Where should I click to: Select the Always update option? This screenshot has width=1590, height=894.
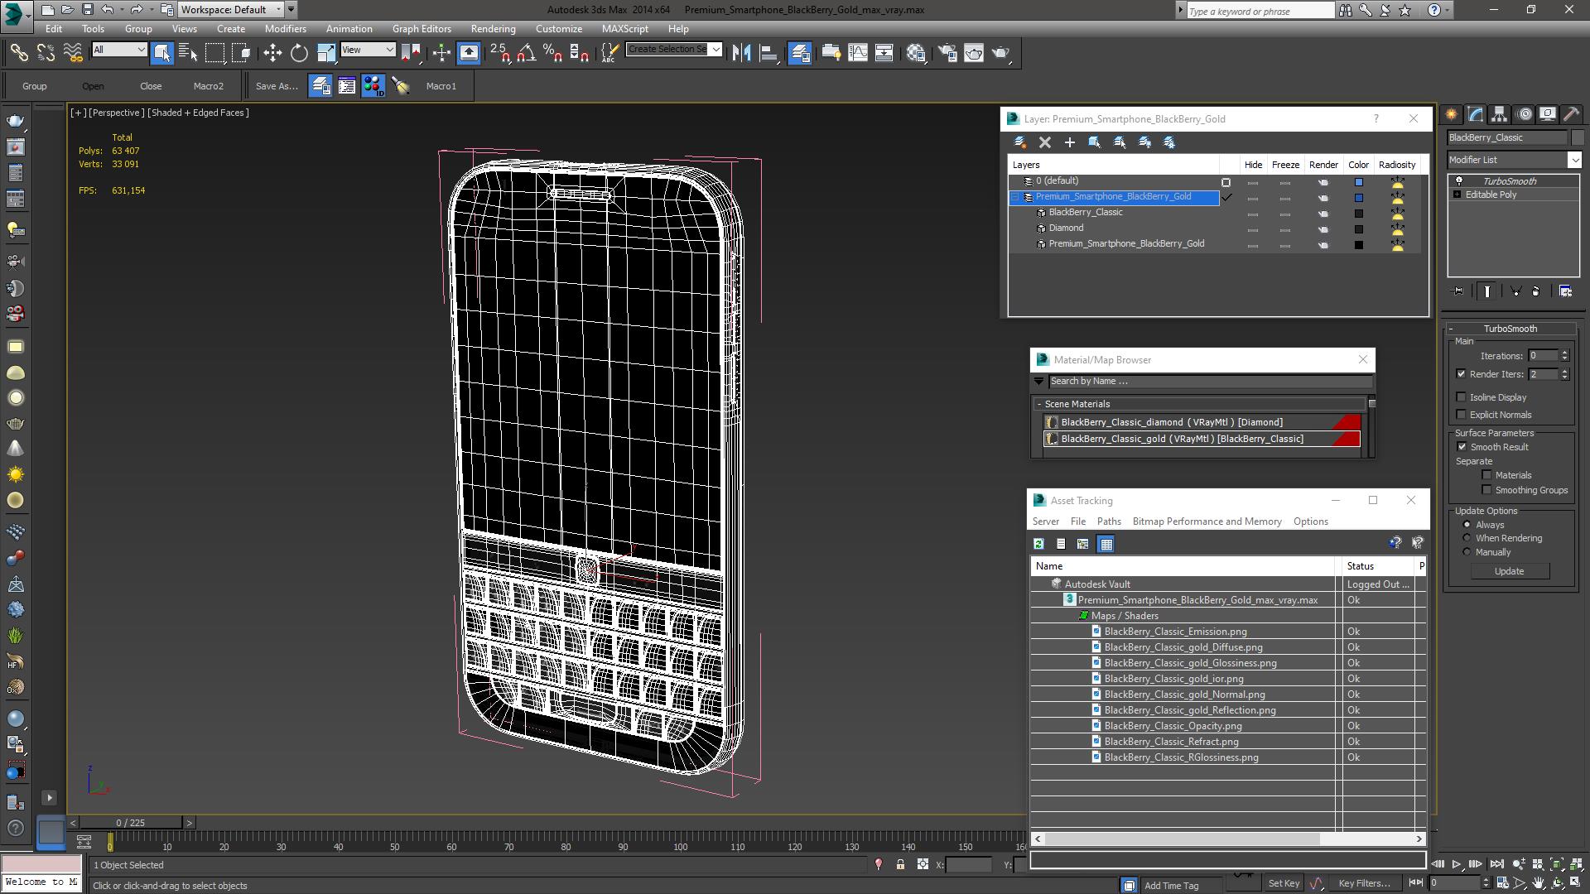1467,525
